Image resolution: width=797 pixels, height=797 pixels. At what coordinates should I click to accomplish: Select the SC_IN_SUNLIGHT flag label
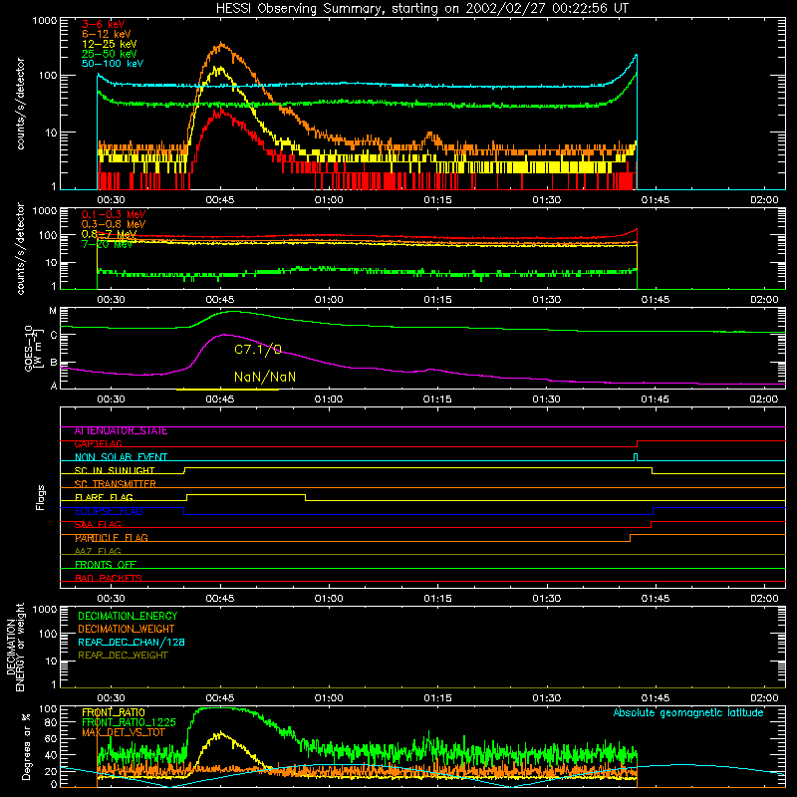[x=115, y=470]
